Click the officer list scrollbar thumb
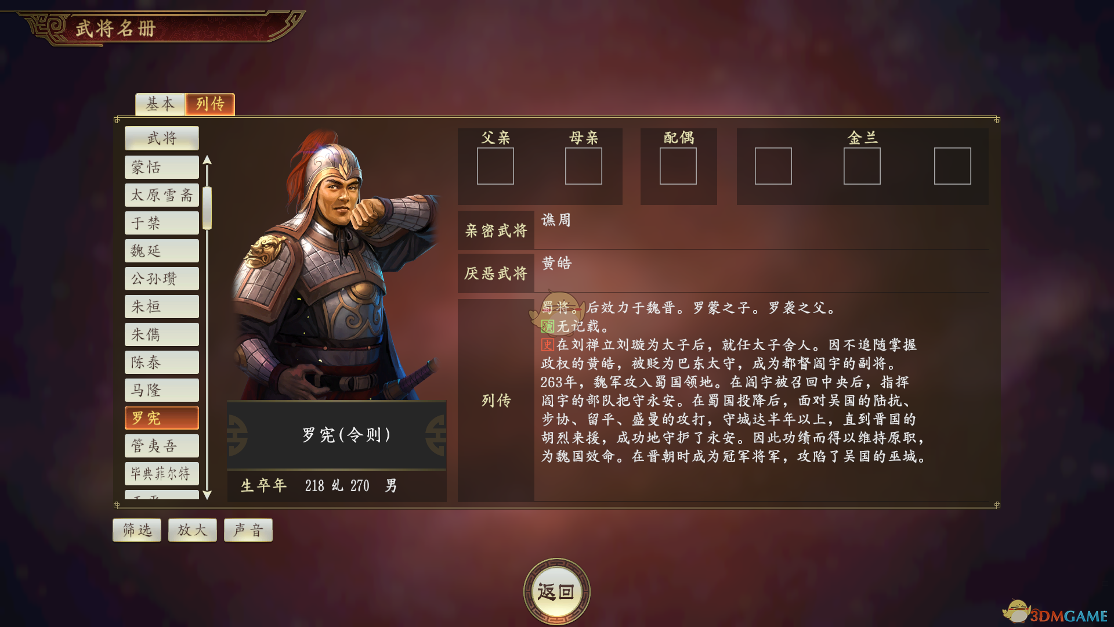 pyautogui.click(x=207, y=207)
